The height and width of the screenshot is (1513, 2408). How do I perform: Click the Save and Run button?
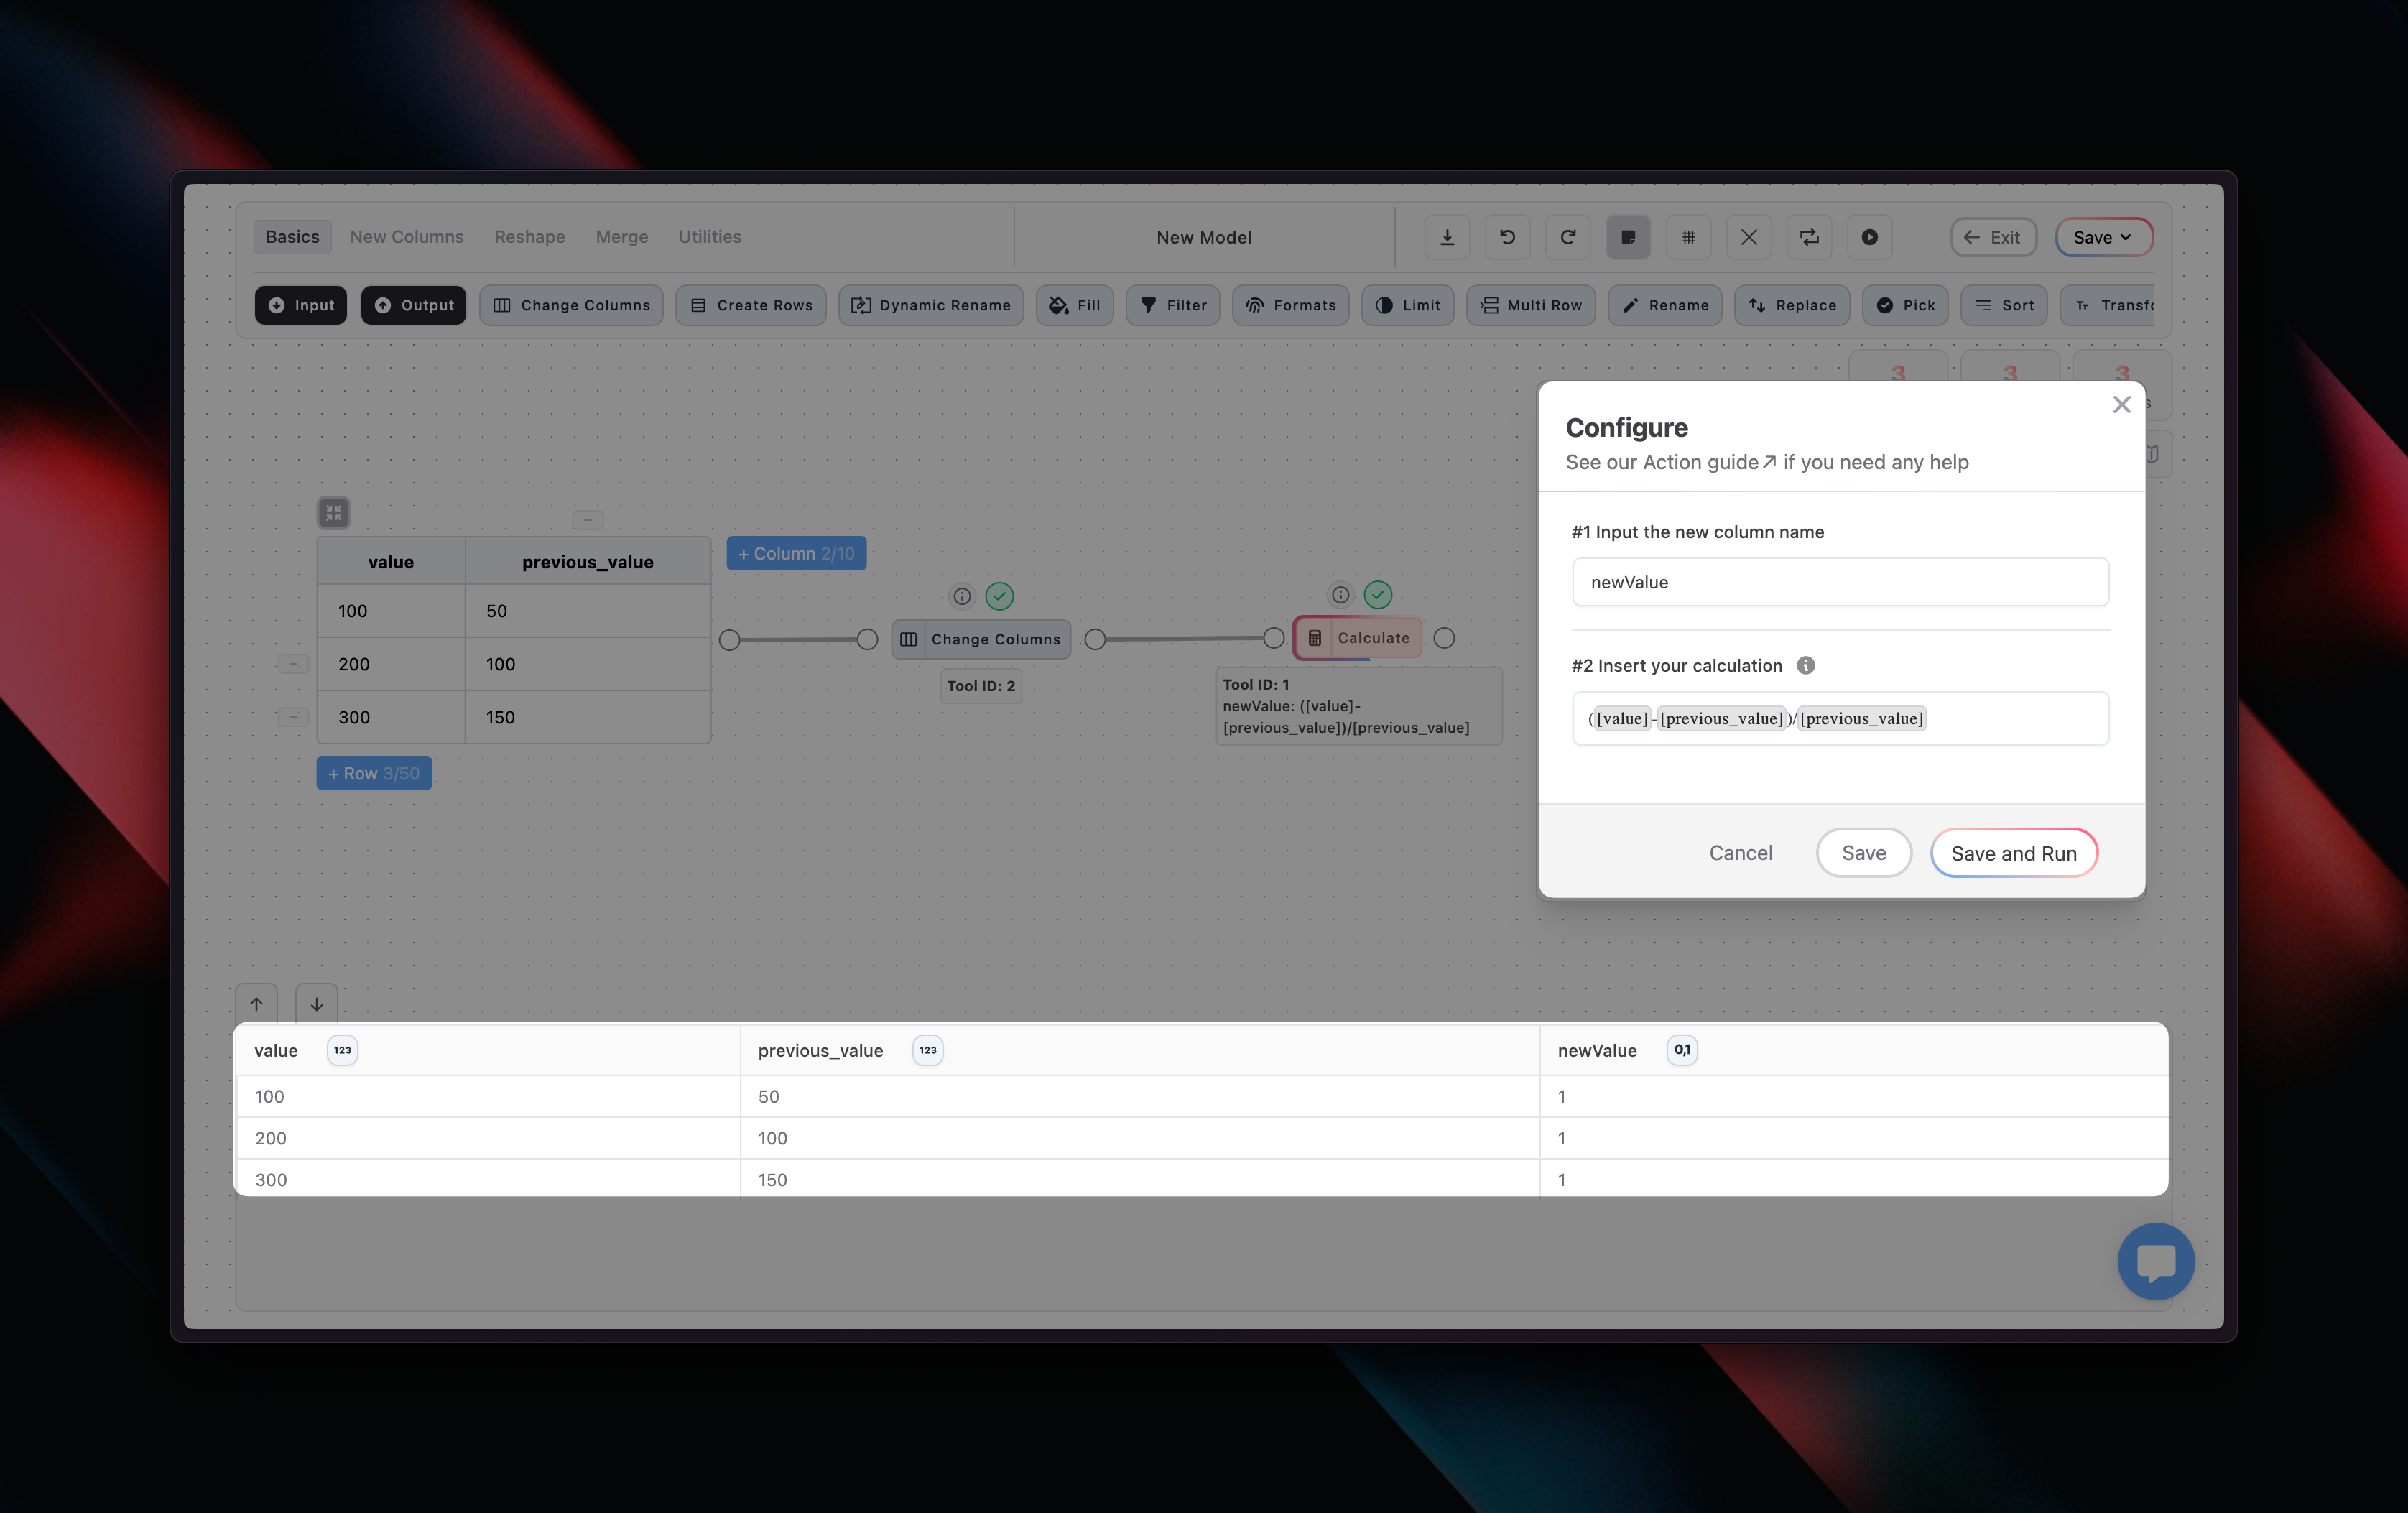(2013, 853)
